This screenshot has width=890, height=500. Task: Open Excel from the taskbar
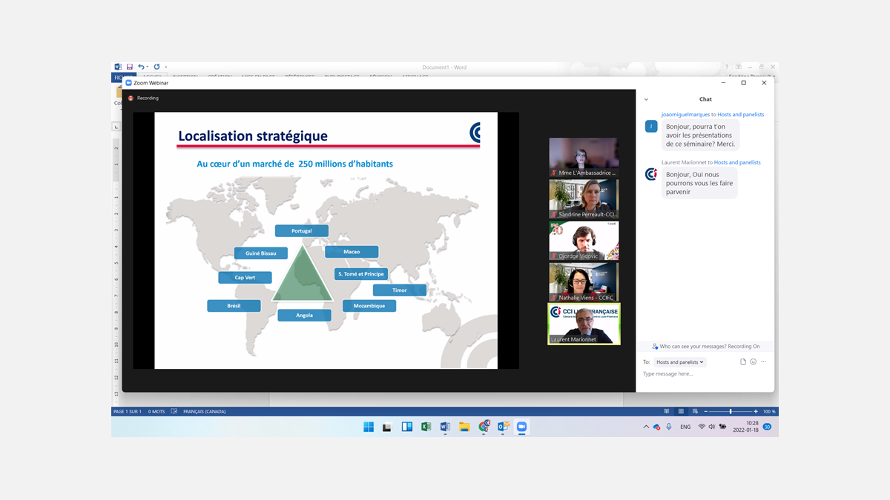click(x=426, y=427)
